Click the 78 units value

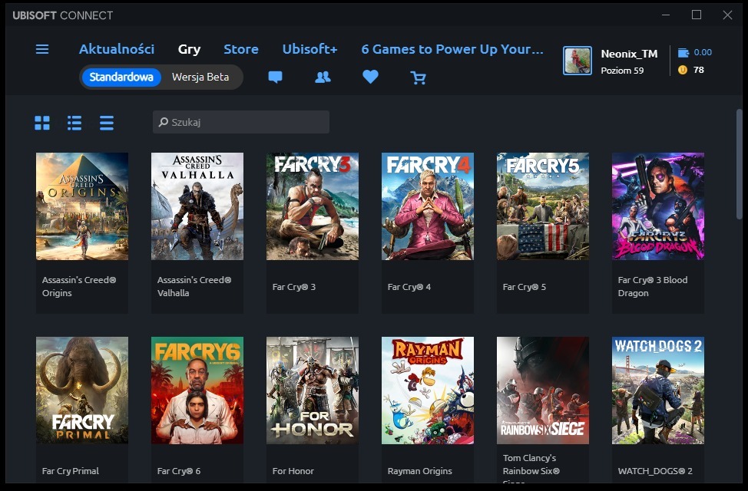[698, 70]
